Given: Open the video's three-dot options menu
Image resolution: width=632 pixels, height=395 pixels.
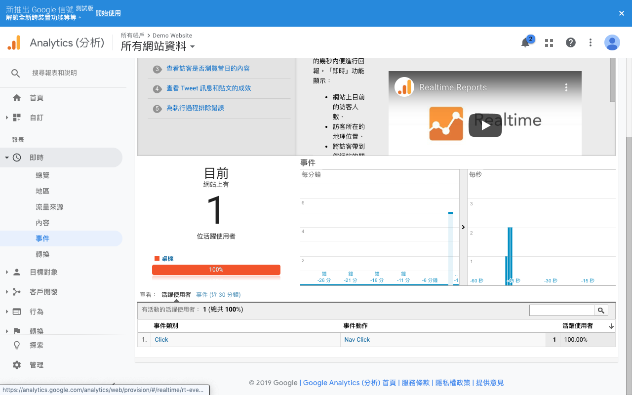Looking at the screenshot, I should tap(566, 87).
